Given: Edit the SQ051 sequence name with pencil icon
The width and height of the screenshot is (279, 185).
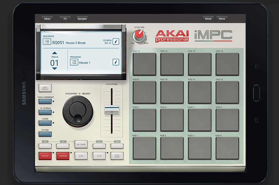Looking at the screenshot, I should (115, 41).
